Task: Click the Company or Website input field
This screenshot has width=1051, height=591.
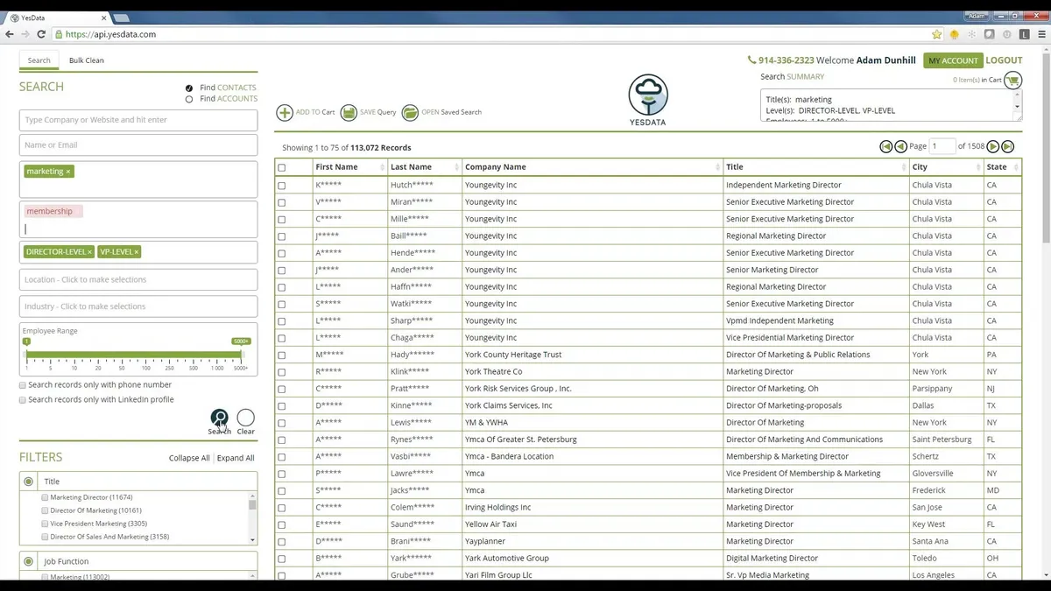Action: (138, 120)
